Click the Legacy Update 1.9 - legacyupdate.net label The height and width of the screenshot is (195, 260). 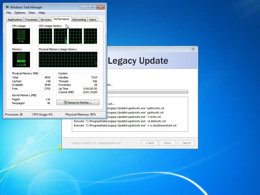96,143
